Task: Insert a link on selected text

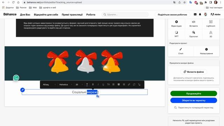Action: coord(129,85)
